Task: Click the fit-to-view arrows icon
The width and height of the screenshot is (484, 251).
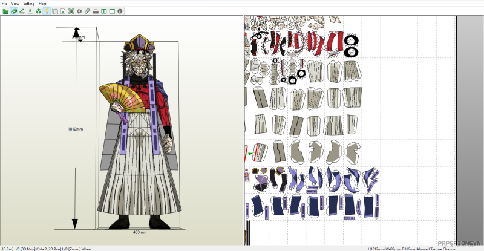Action: click(x=71, y=11)
